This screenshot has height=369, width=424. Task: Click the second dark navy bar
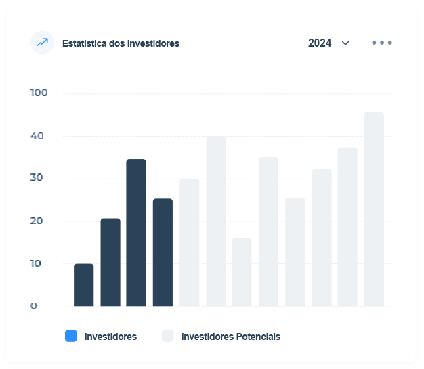(110, 262)
